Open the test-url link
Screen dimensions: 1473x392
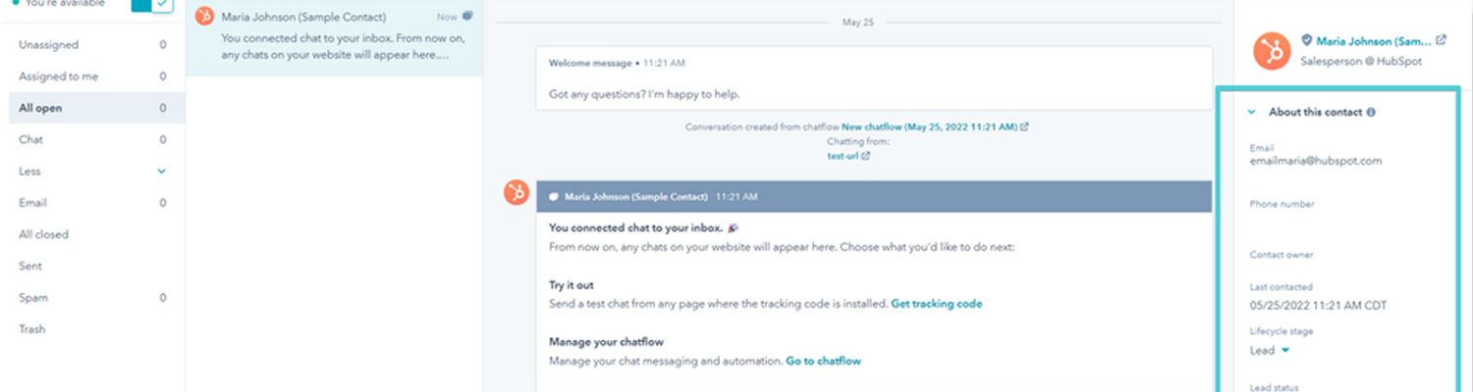pos(843,156)
